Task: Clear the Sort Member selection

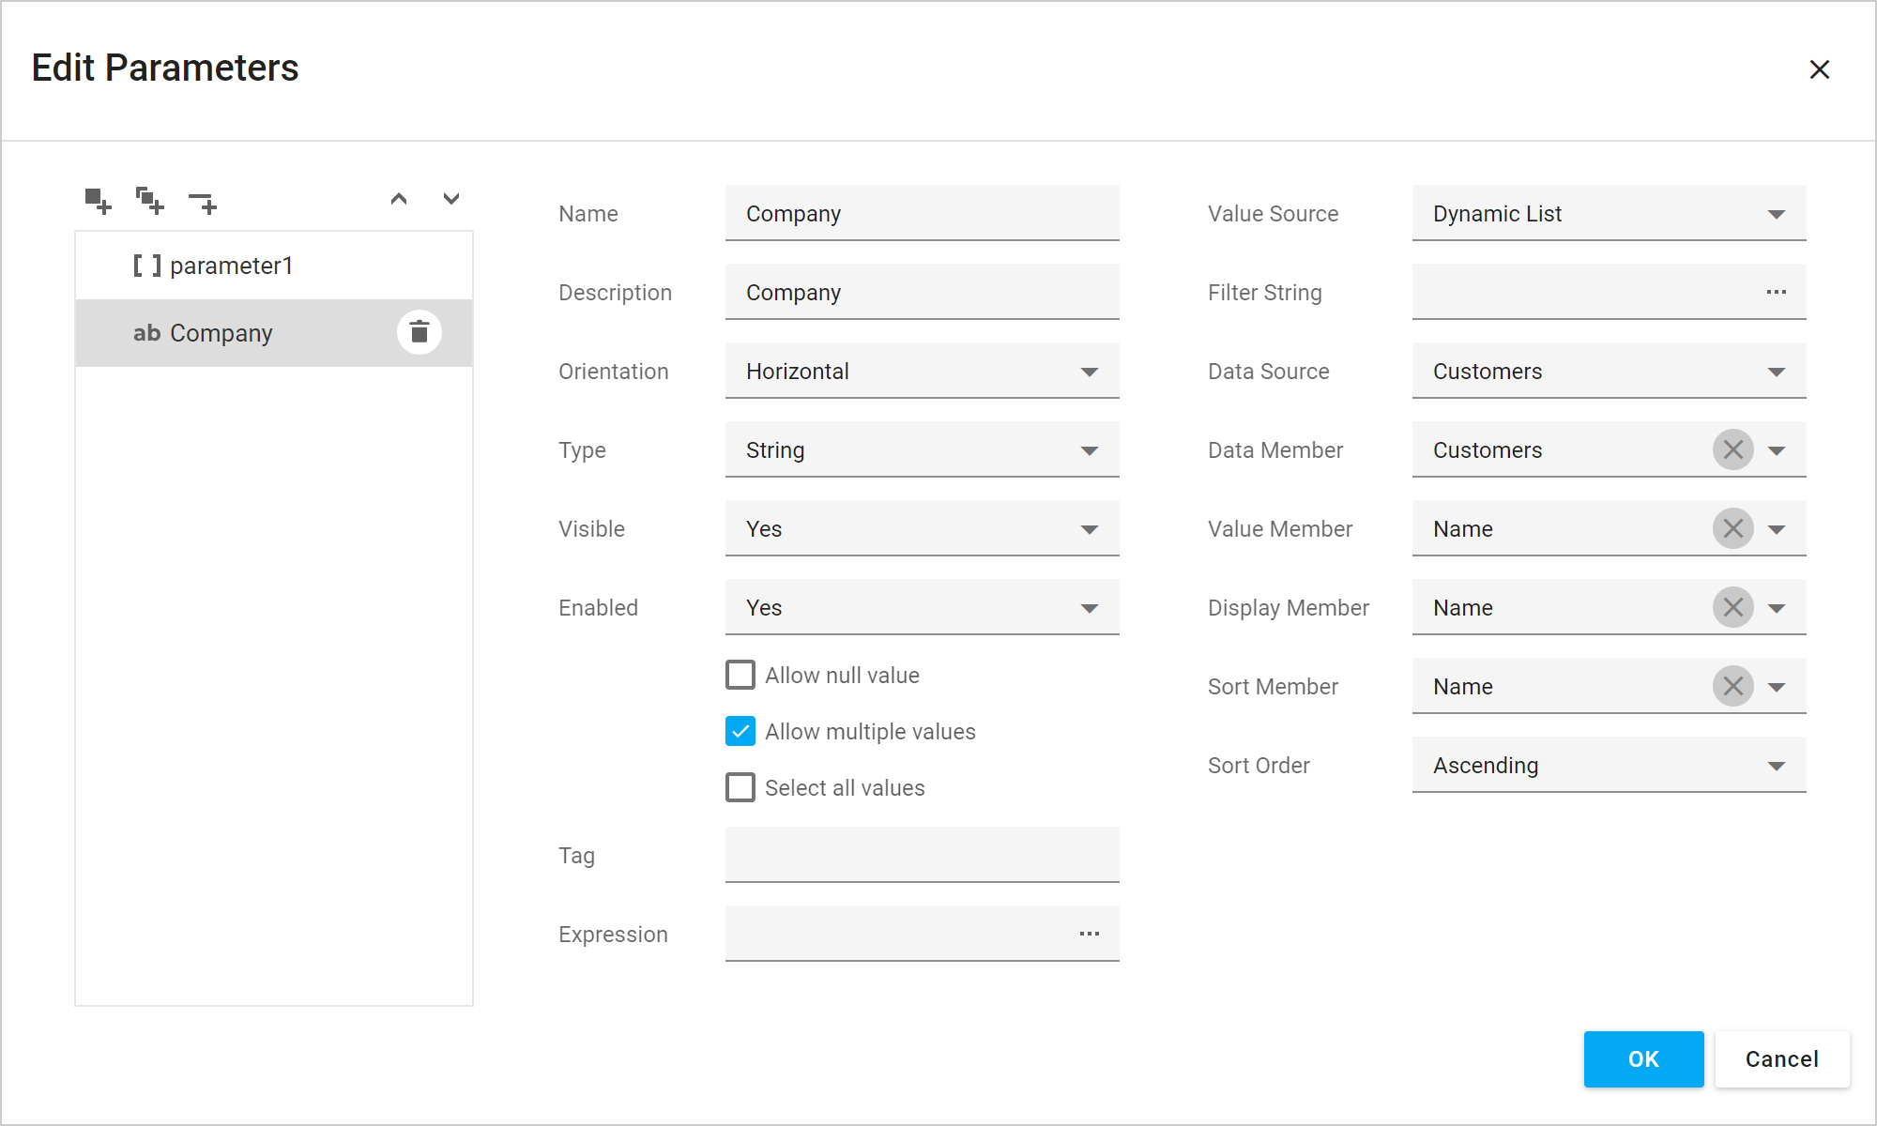Action: [x=1732, y=686]
